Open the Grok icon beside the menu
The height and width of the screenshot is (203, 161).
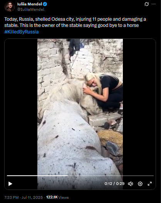point(147,4)
